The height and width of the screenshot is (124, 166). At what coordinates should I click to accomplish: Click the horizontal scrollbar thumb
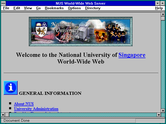pyautogui.click(x=7, y=115)
